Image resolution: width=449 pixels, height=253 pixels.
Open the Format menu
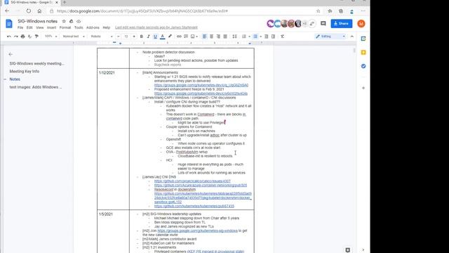(65, 27)
